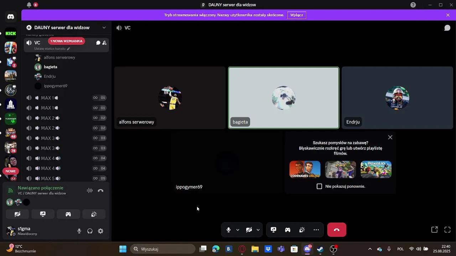The height and width of the screenshot is (256, 456).
Task: Deafen with headphones icon next to s1gma
Action: [90, 231]
